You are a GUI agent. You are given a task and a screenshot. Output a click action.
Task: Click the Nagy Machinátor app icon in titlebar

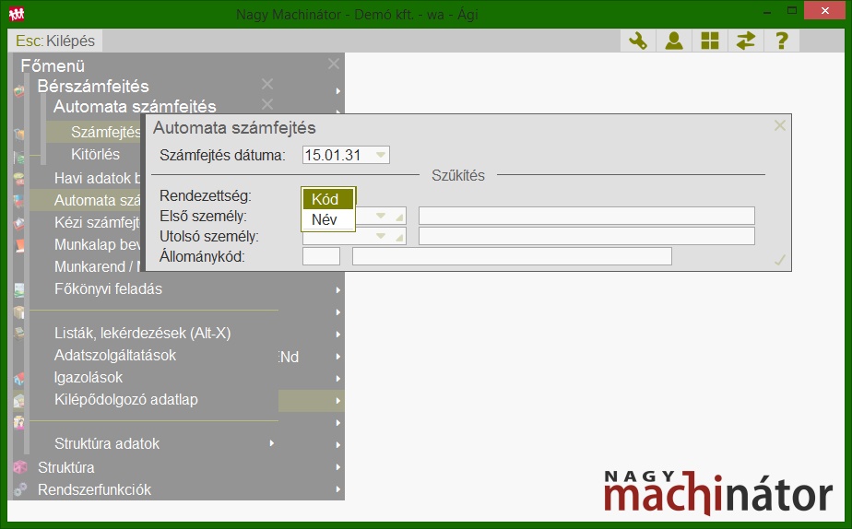pyautogui.click(x=17, y=14)
